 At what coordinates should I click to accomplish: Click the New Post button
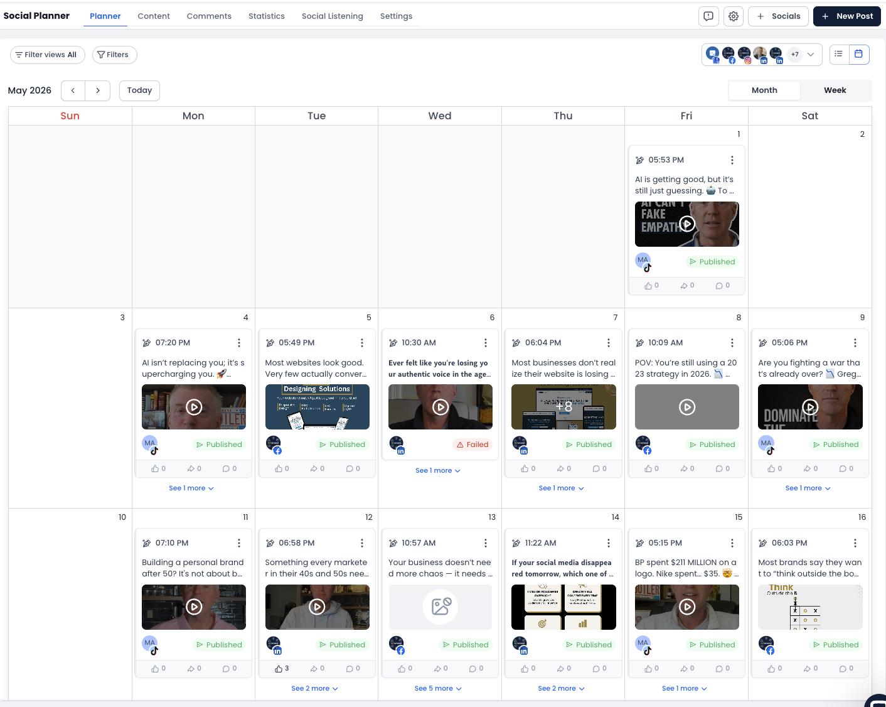(x=847, y=16)
